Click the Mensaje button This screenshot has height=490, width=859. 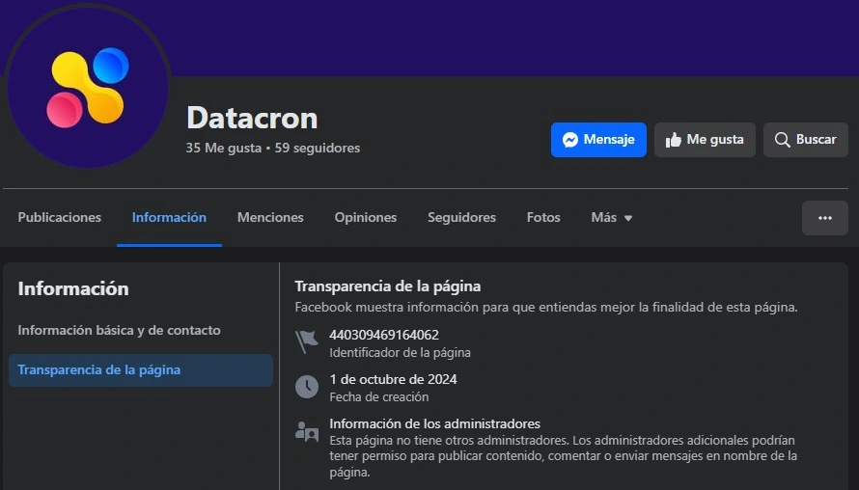598,140
